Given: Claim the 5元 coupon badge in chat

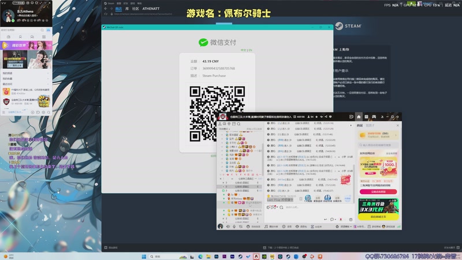Looking at the screenshot, I should [x=345, y=179].
